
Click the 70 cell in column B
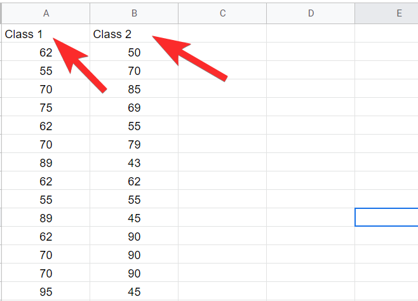[134, 71]
